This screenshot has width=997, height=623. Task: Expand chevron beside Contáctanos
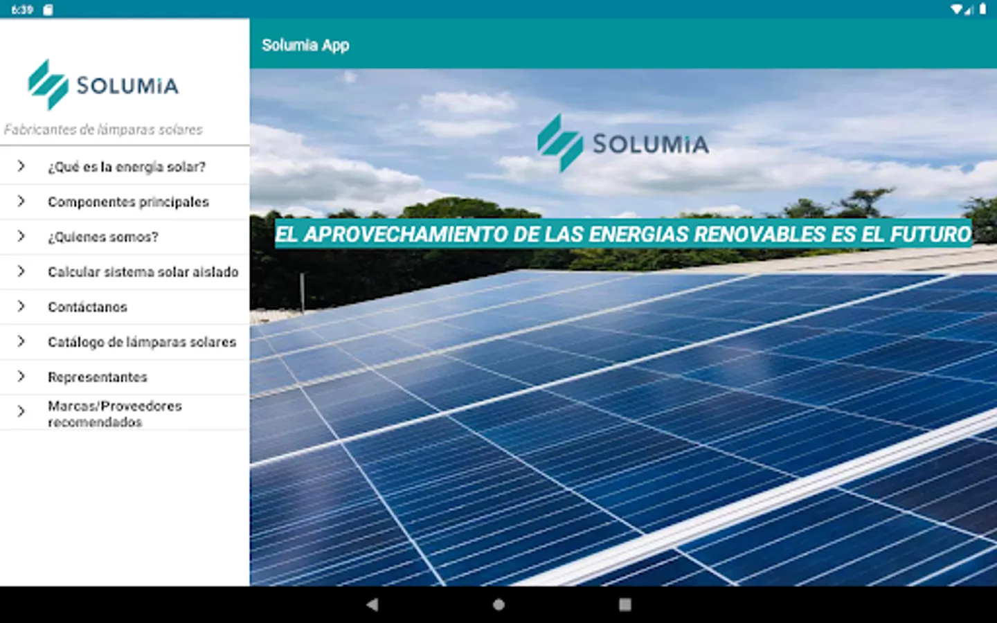(21, 306)
